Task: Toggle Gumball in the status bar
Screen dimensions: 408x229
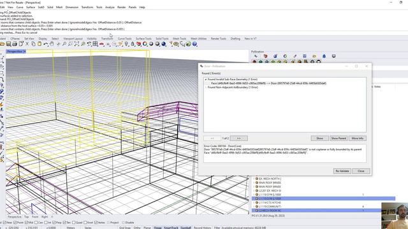Action: tap(186, 228)
